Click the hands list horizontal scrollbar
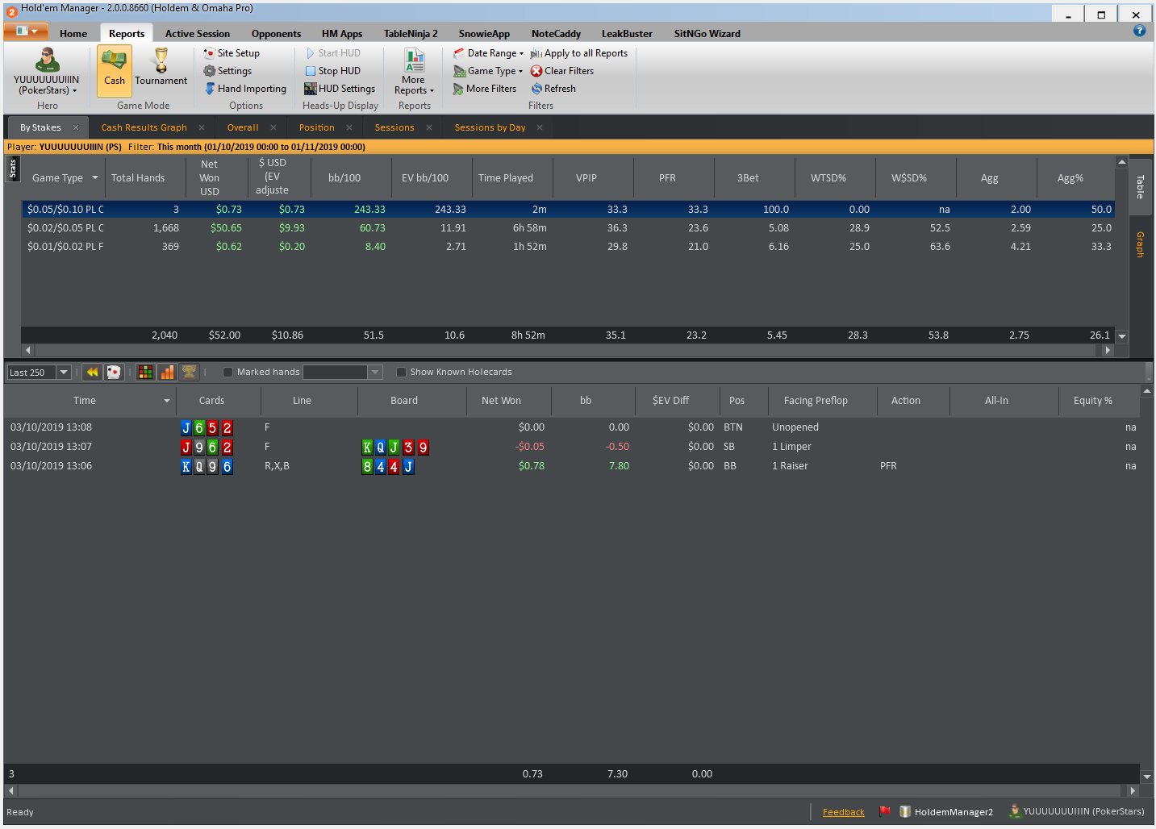This screenshot has height=829, width=1156. point(571,791)
